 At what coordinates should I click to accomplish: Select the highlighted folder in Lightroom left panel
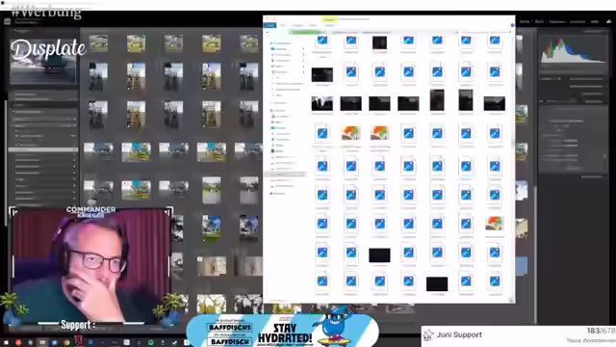pos(42,150)
